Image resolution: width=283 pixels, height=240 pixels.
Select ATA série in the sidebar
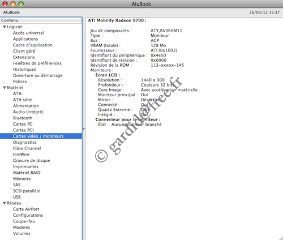coord(23,100)
